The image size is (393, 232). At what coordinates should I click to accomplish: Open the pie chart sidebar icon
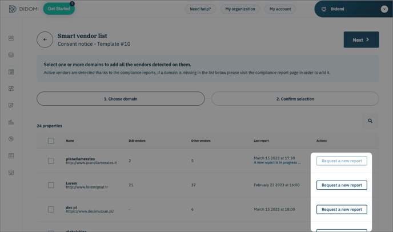[11, 139]
